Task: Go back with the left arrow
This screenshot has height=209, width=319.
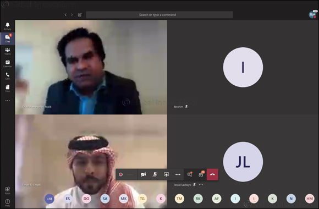Action: tap(65, 15)
